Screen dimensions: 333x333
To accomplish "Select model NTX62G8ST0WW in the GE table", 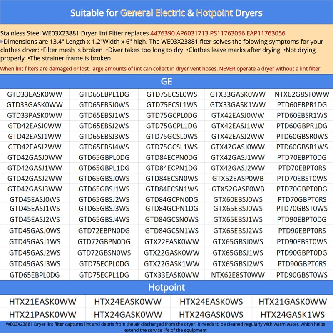I will pyautogui.click(x=302, y=94).
